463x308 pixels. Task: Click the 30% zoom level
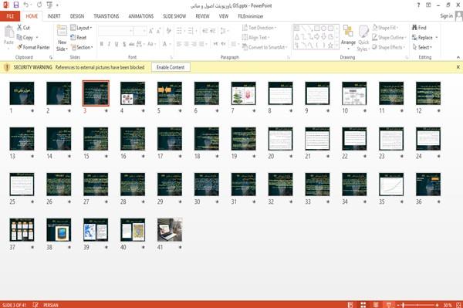pyautogui.click(x=448, y=305)
